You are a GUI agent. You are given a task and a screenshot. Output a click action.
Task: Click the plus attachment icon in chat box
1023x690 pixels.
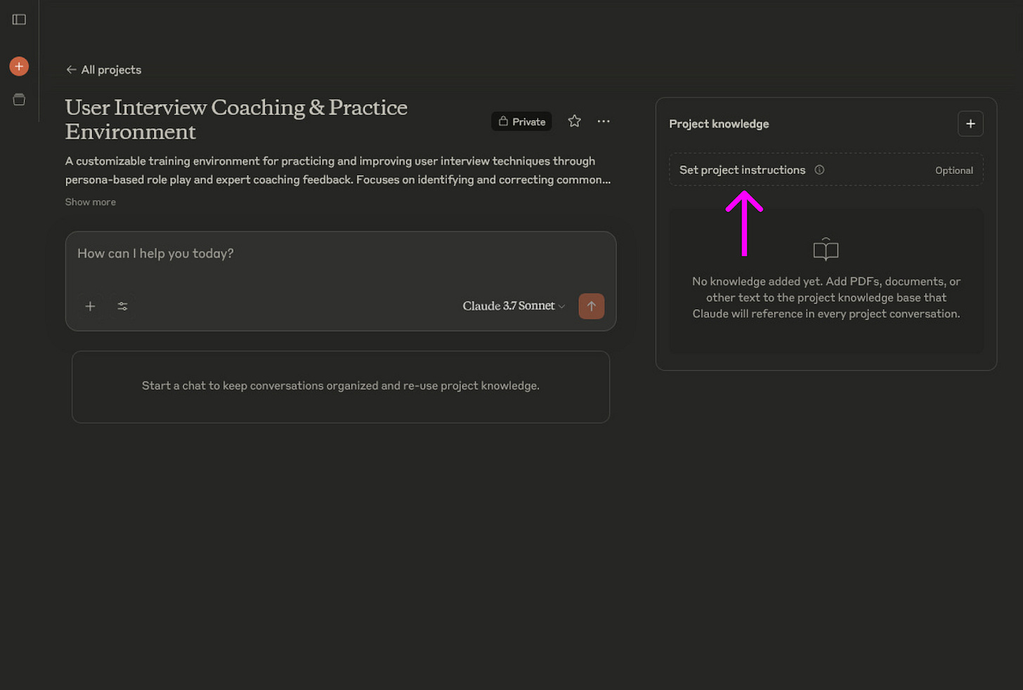pyautogui.click(x=90, y=306)
